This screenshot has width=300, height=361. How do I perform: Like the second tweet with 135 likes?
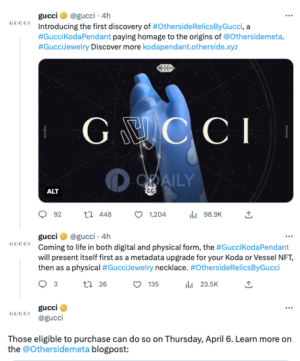(137, 284)
